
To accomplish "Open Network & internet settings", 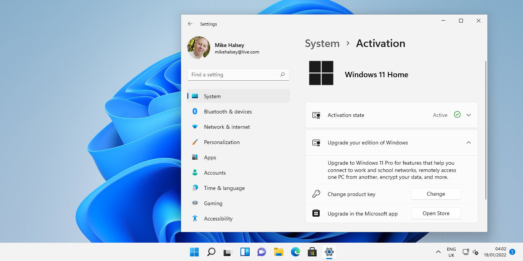I will (227, 126).
